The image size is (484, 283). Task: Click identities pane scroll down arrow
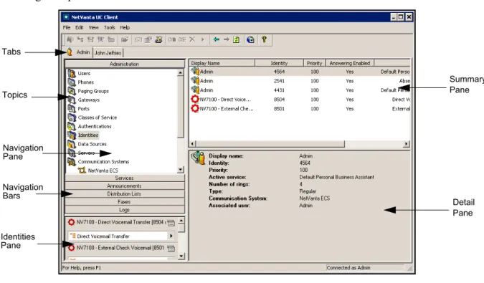coord(181,256)
